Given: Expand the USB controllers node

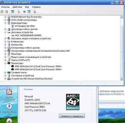Looking at the screenshot, I should tap(5, 51).
